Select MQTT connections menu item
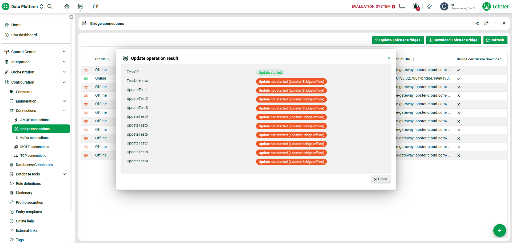Image resolution: width=512 pixels, height=243 pixels. [x=35, y=147]
